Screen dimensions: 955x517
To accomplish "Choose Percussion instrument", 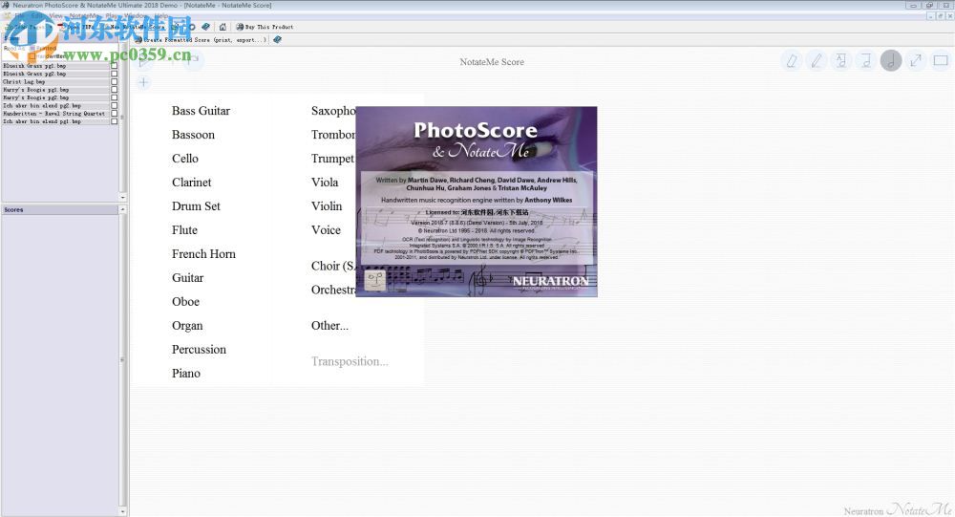I will tap(199, 350).
